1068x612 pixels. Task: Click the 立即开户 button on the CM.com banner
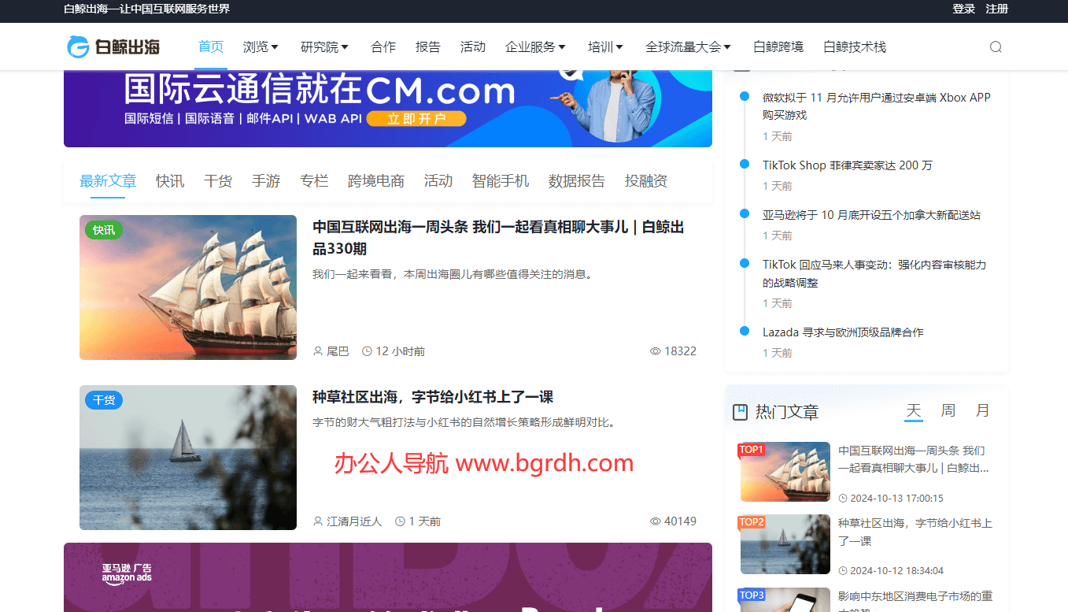[416, 118]
